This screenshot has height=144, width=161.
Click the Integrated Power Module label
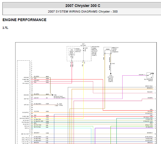click(96, 51)
